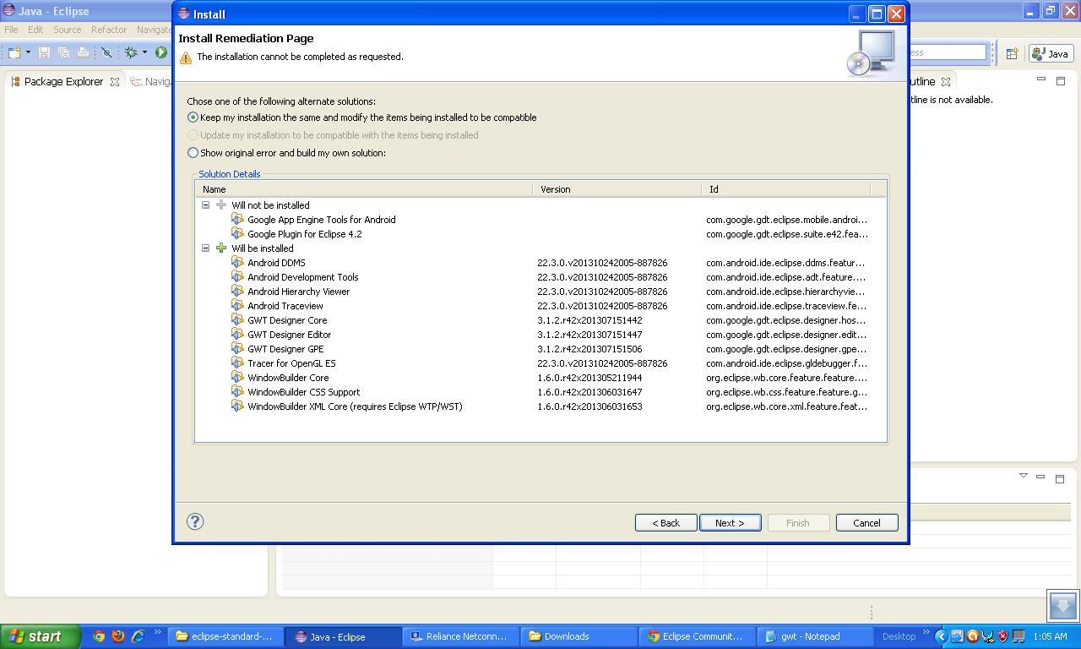The height and width of the screenshot is (649, 1081).
Task: Collapse the 'Will be installed' group
Action: click(205, 248)
